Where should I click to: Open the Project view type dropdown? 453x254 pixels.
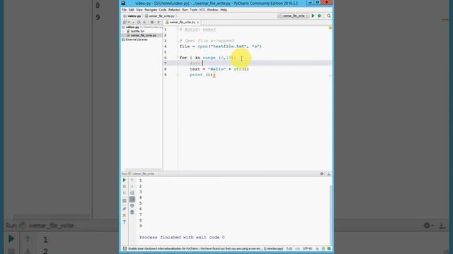click(129, 22)
